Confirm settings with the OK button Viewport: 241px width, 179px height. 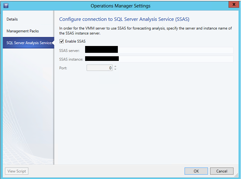click(196, 171)
